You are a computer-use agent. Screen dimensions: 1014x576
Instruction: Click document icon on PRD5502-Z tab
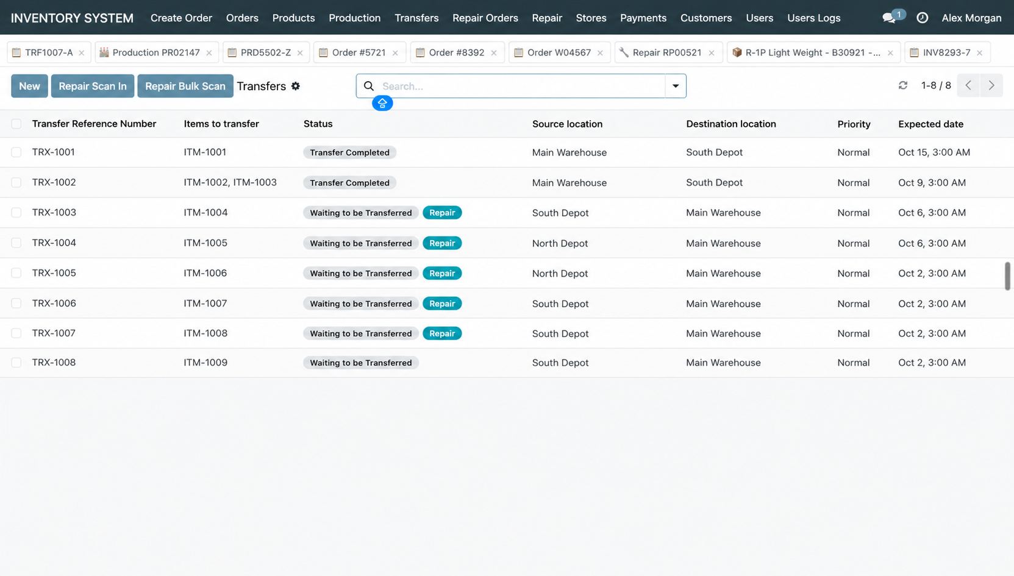pos(232,52)
